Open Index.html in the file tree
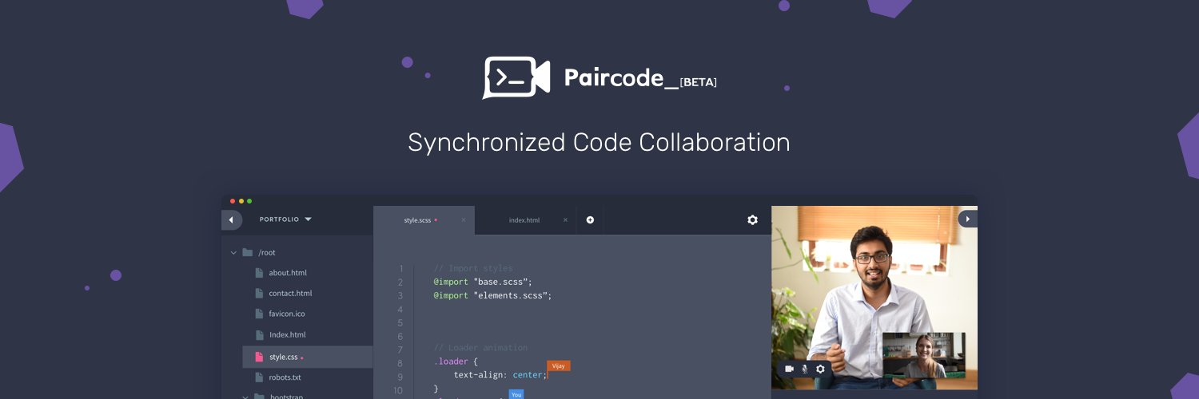 287,335
